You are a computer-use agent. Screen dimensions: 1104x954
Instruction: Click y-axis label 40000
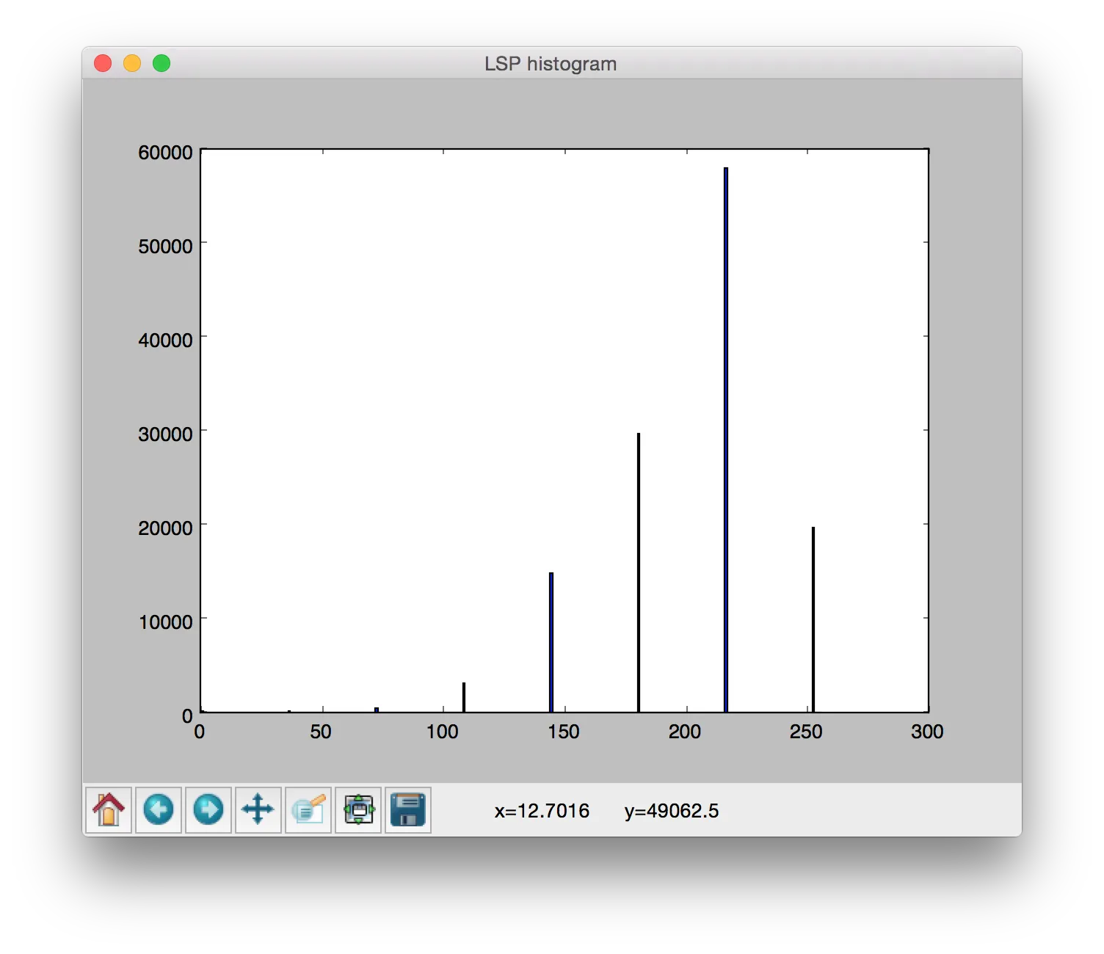pyautogui.click(x=165, y=341)
